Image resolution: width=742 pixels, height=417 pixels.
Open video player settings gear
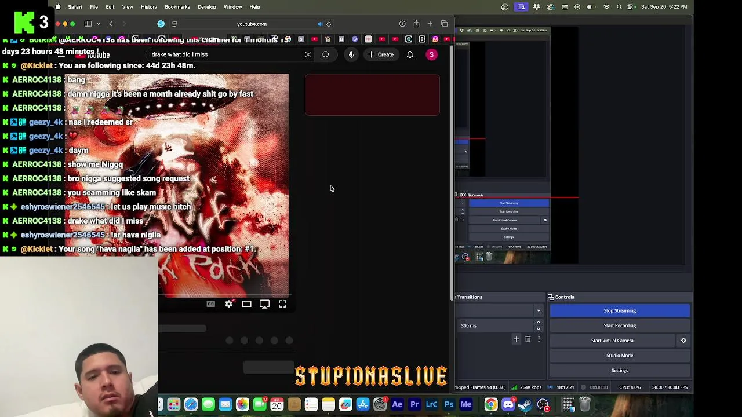tap(229, 304)
